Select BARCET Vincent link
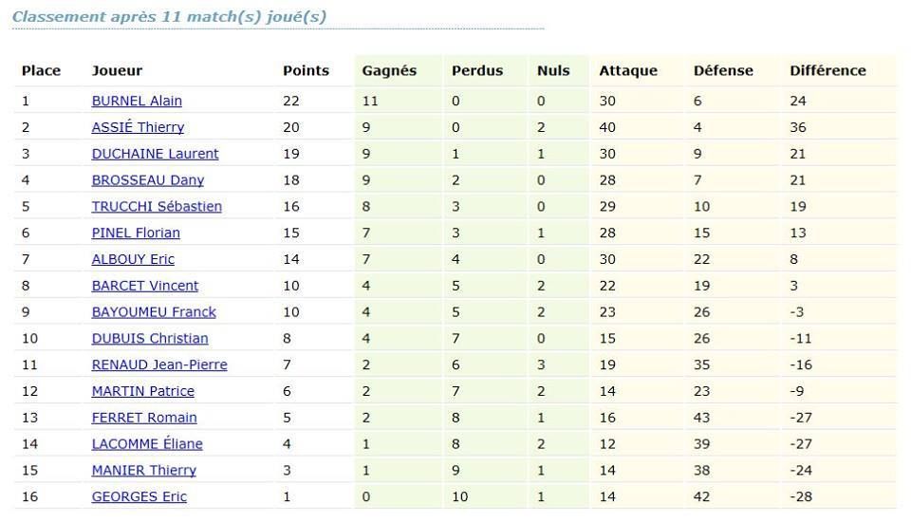 click(x=145, y=286)
